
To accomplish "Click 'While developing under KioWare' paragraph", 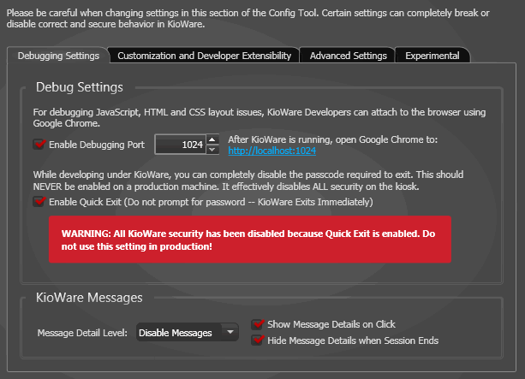I will [248, 181].
